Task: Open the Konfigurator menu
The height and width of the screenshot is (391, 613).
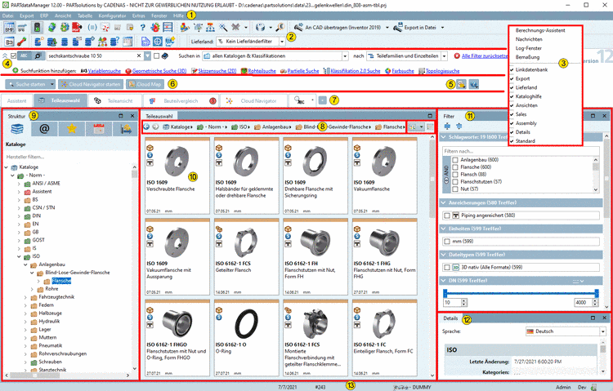Action: 112,16
